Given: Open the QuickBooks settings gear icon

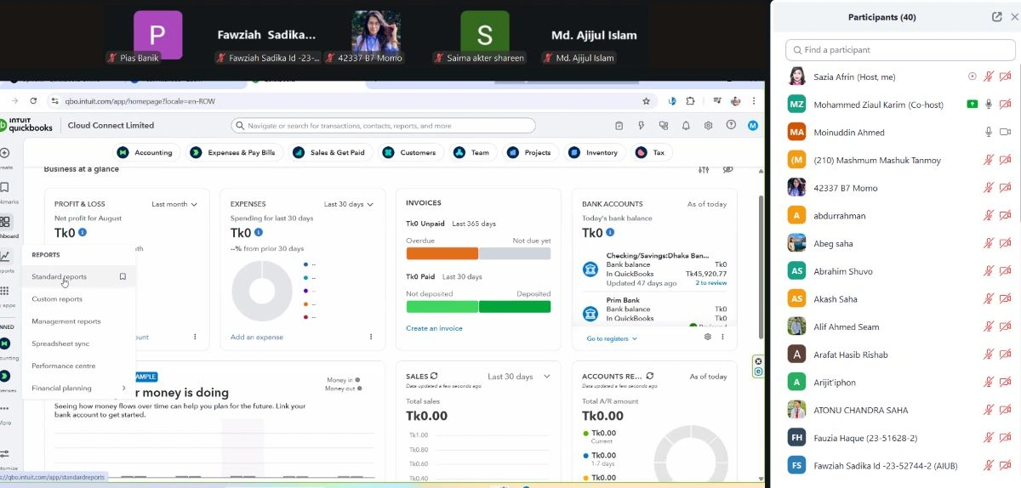Looking at the screenshot, I should click(708, 126).
